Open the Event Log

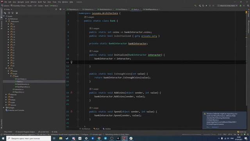point(241,132)
